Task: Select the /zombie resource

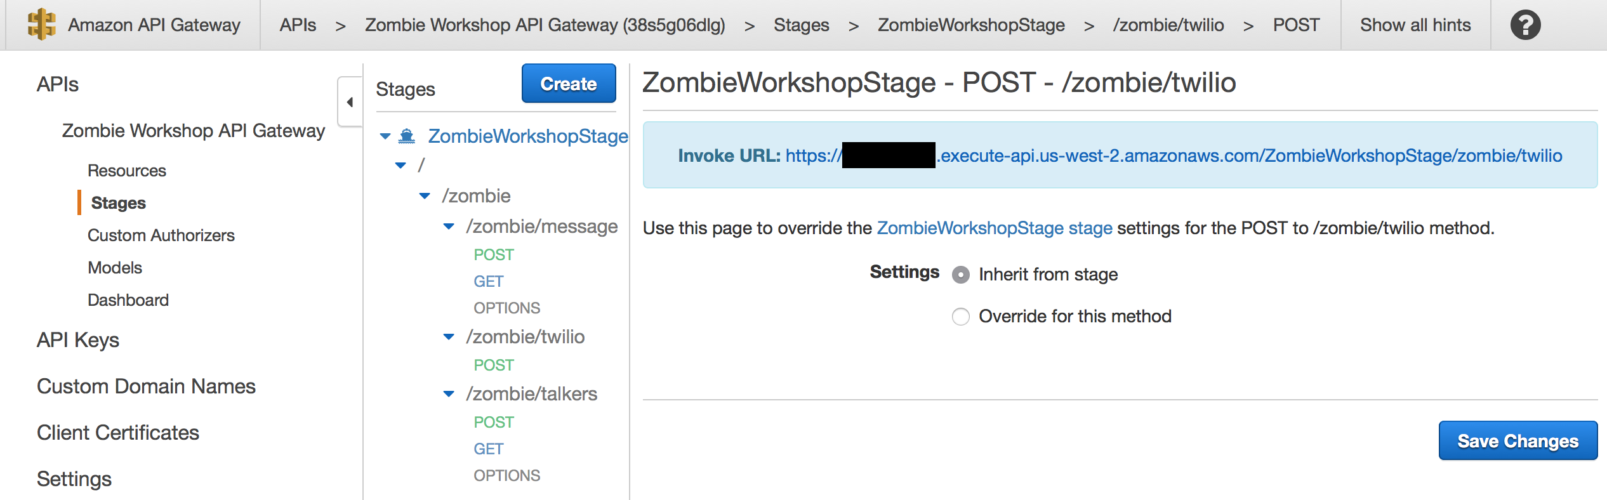Action: coord(476,196)
